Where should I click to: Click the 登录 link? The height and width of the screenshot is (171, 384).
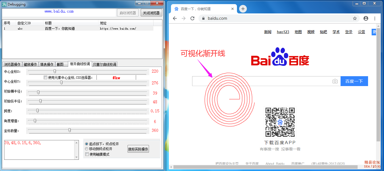[x=349, y=32]
